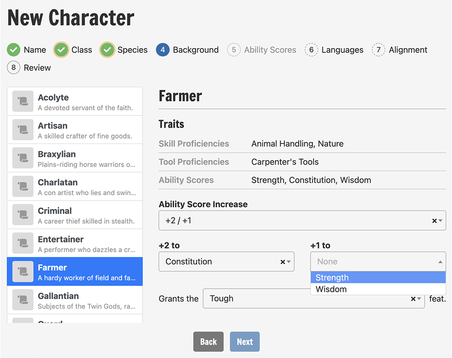The width and height of the screenshot is (452, 358).
Task: Click the Artisan background scroll icon
Action: point(23,129)
